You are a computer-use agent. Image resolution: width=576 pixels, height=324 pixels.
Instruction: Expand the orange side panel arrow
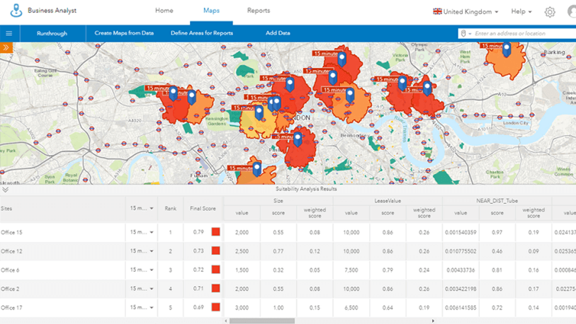point(6,47)
